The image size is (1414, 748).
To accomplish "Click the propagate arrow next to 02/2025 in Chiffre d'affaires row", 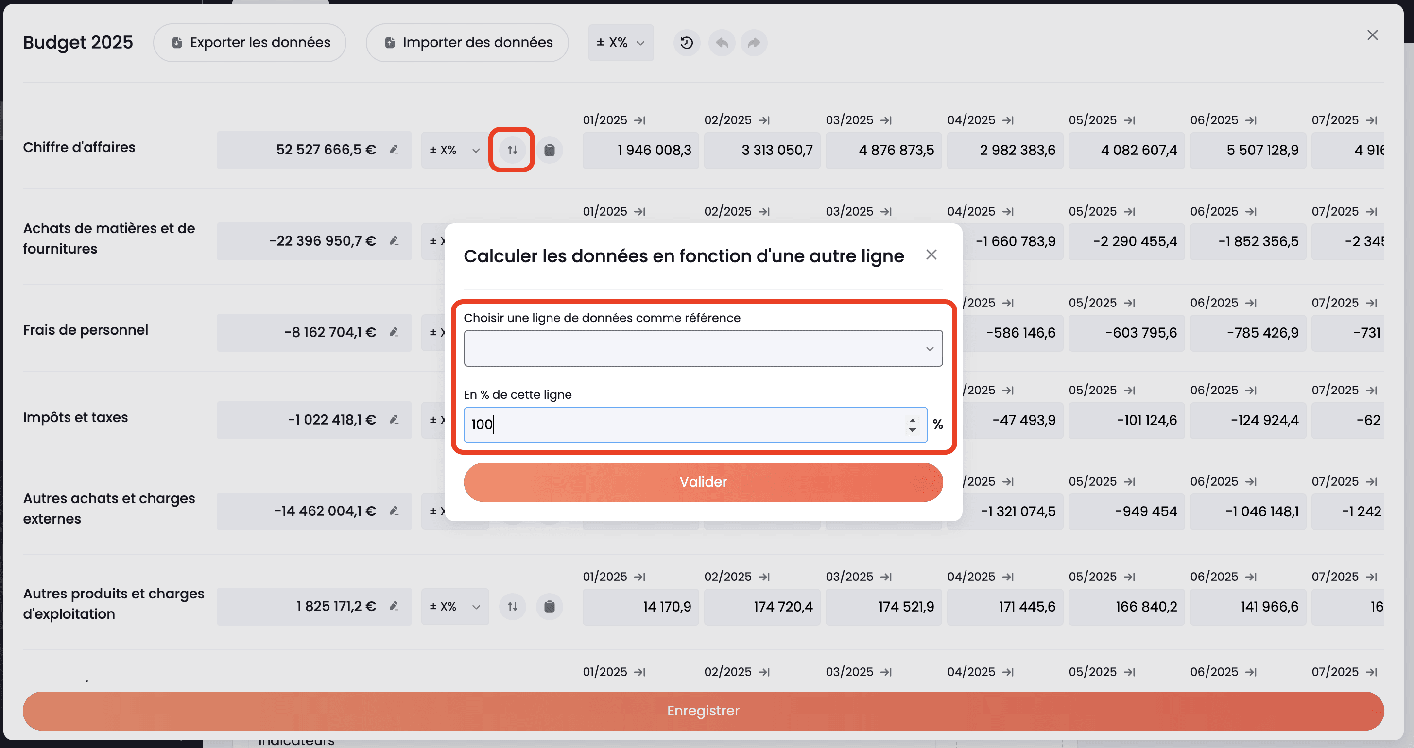I will coord(764,120).
